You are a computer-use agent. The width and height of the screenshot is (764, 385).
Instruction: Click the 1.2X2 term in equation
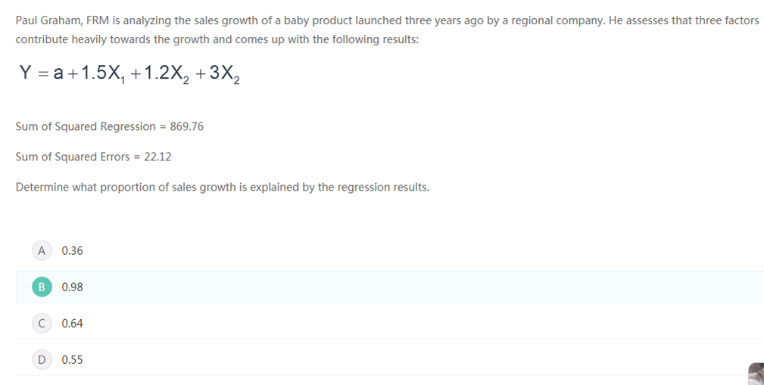167,74
